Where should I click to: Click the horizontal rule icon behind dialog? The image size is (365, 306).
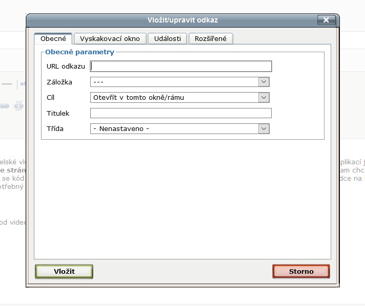coord(7,83)
